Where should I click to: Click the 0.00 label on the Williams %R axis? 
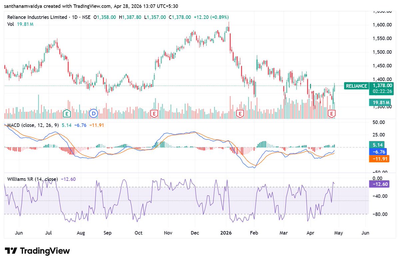click(x=378, y=178)
